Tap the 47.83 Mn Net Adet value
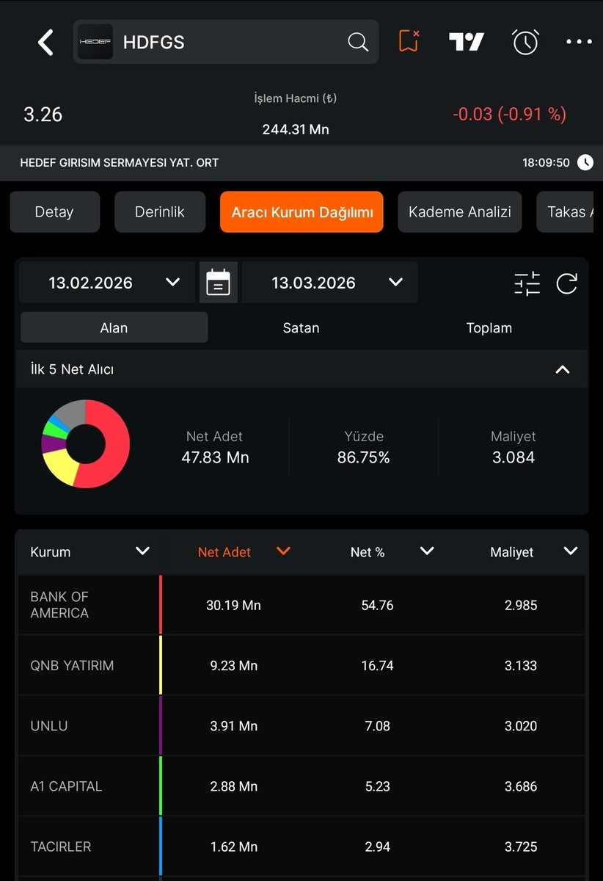The image size is (603, 881). pyautogui.click(x=216, y=457)
